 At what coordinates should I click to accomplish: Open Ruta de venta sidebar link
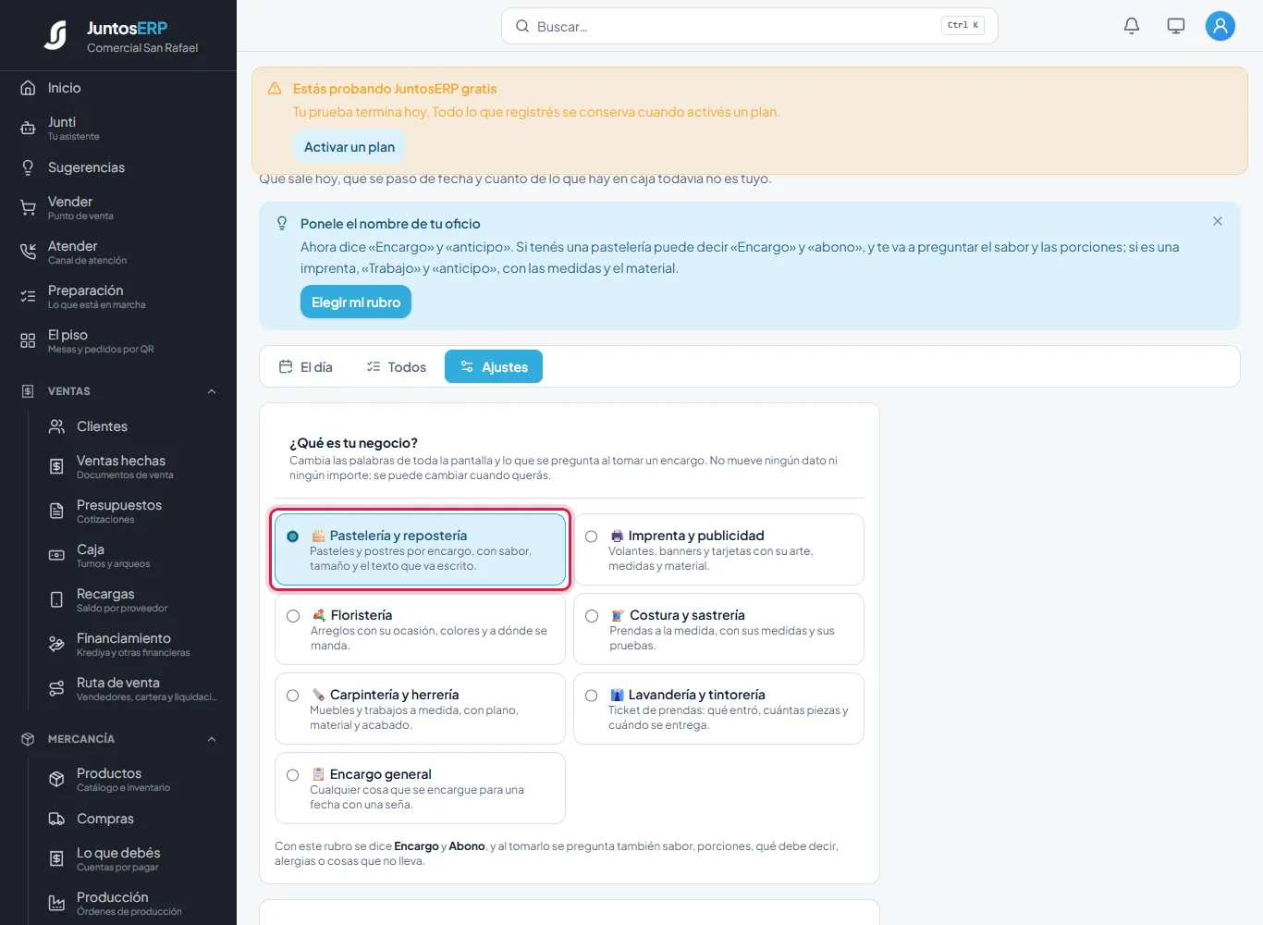click(132, 689)
